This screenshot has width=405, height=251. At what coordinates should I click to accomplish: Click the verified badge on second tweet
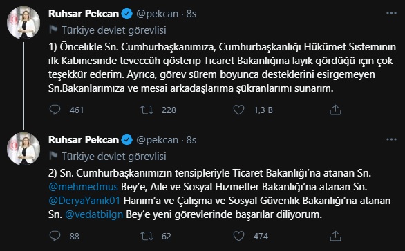[x=126, y=140]
